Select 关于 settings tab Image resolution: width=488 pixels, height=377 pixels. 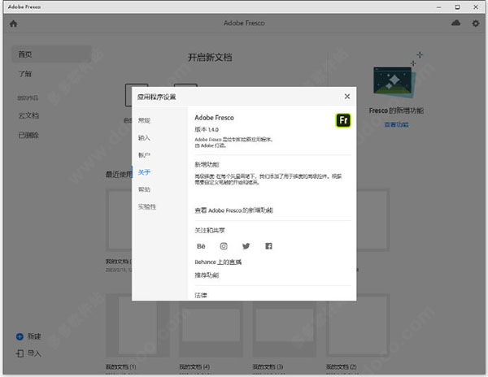(x=144, y=172)
